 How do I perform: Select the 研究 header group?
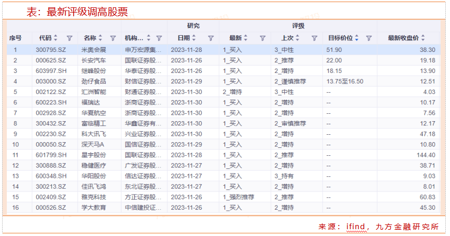tap(193, 26)
